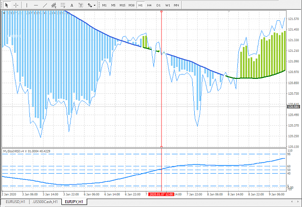Switch to H4 timeframe
The height and width of the screenshot is (207, 302).
[149, 5]
